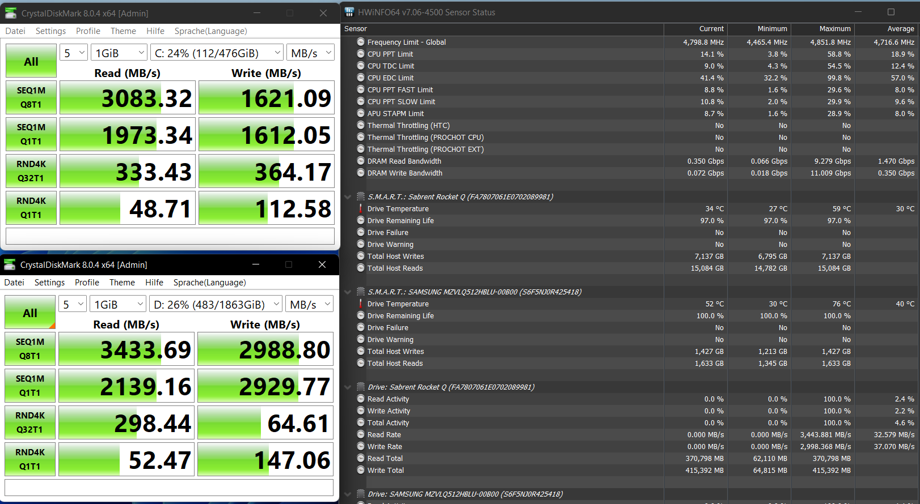
Task: Collapse the S.M.A.R.T.: SAMSUNG MZVLQ512HBLU section
Action: [348, 292]
